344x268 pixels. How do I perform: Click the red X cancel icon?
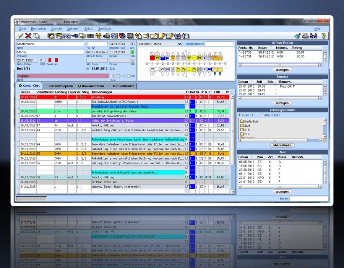click(28, 36)
